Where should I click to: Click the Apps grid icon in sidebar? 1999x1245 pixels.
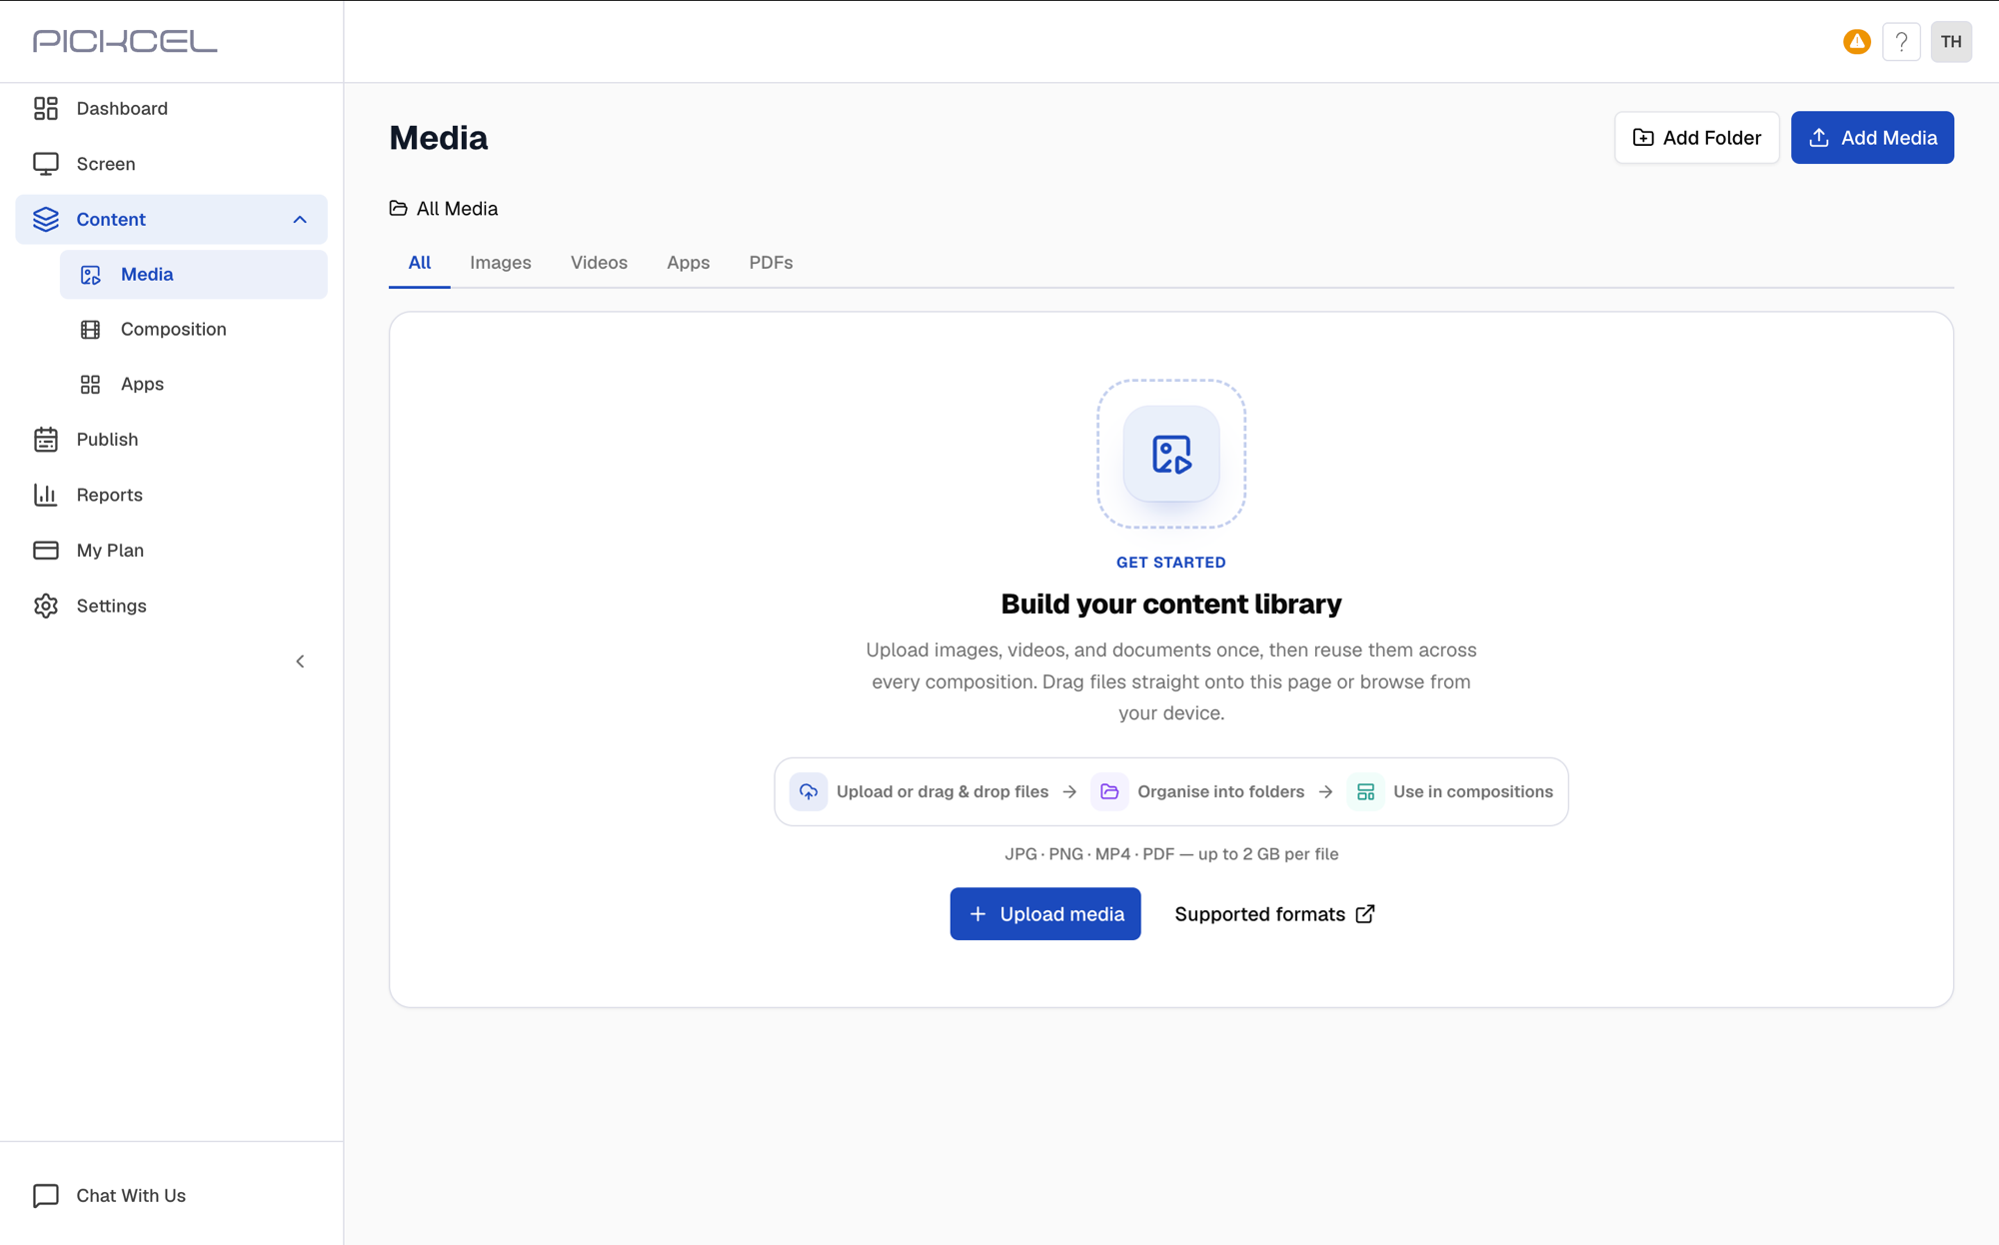90,384
